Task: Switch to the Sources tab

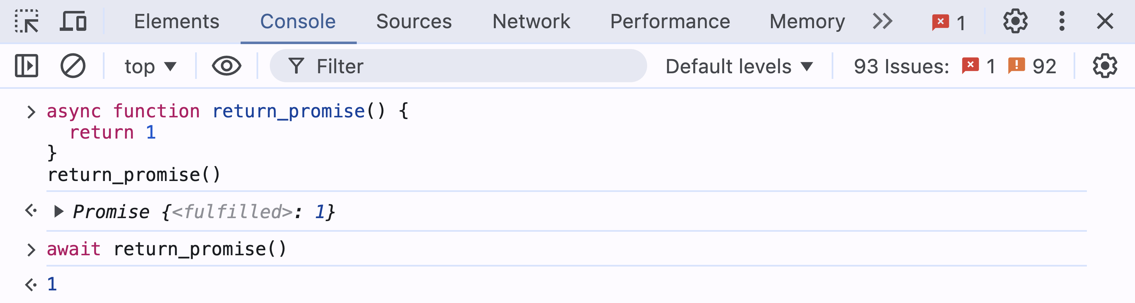Action: point(414,21)
